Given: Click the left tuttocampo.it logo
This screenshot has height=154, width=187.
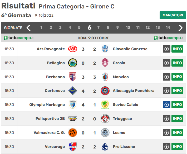Looking at the screenshot, I should [x=19, y=38].
